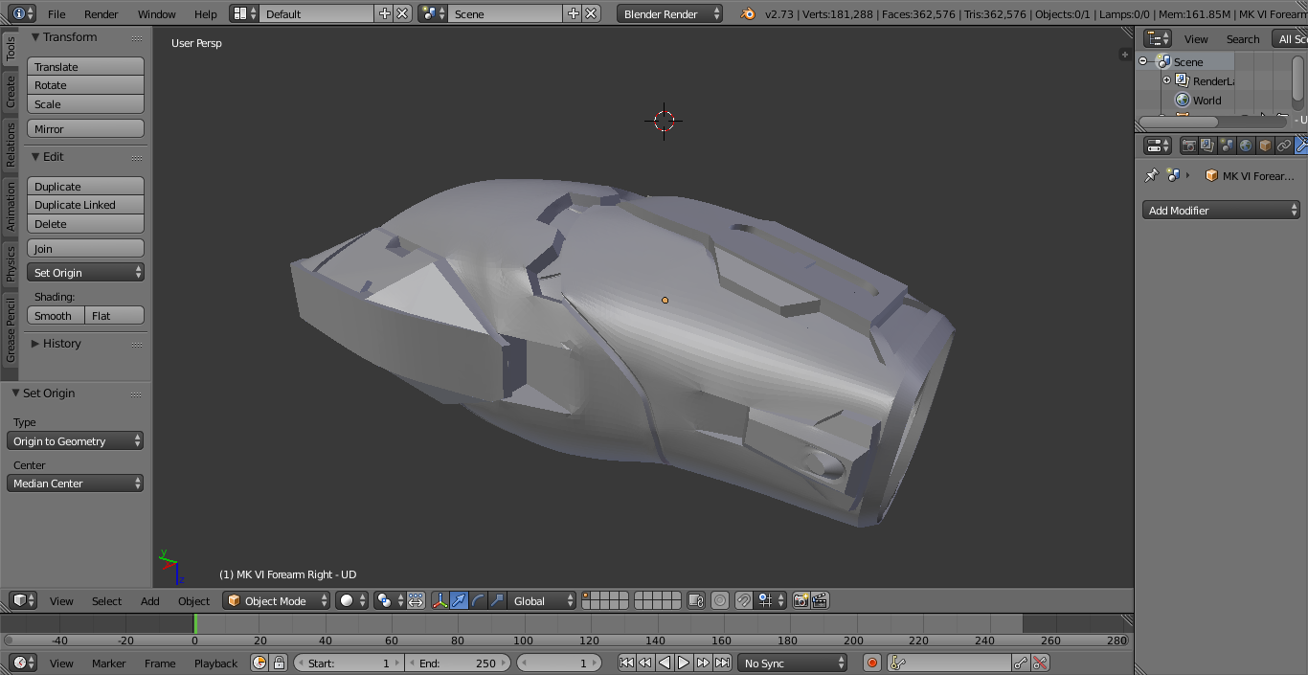Select the translate manipulator arrow icon
This screenshot has width=1308, height=675.
pyautogui.click(x=460, y=600)
